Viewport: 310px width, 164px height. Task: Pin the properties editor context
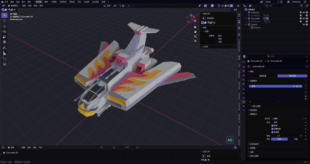(x=307, y=61)
